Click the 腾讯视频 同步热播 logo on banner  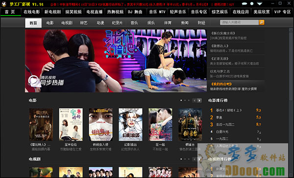click(46, 81)
